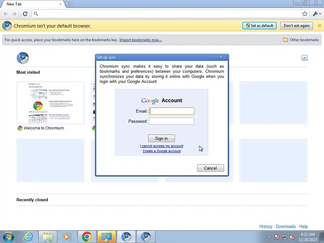Focus the Email input field
This screenshot has height=243, width=324.
(x=171, y=111)
